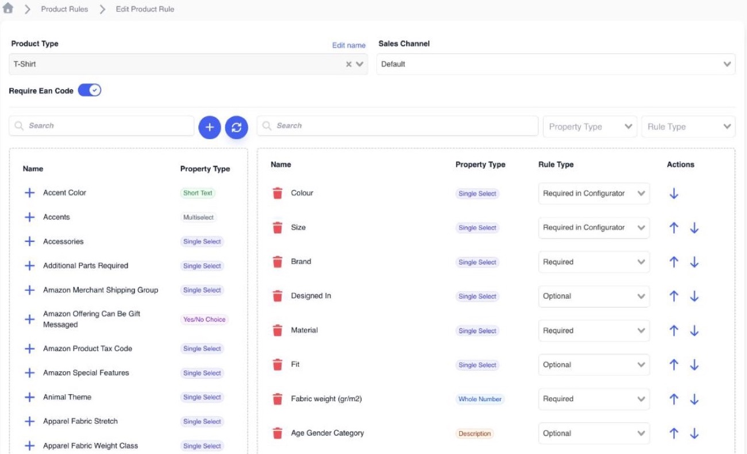
Task: Focus the right rules search field
Action: tap(398, 126)
